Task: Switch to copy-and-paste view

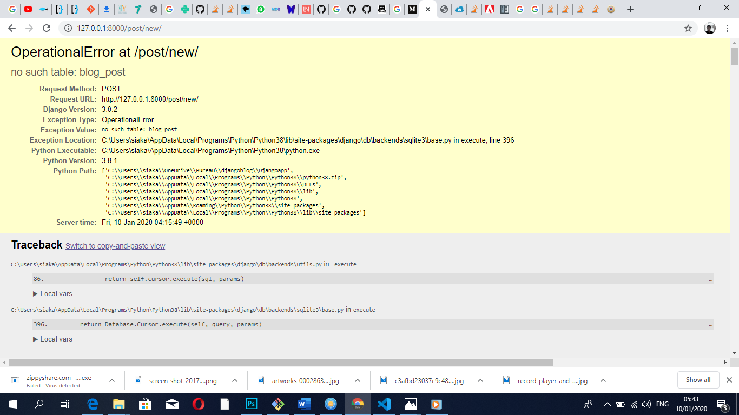Action: coord(115,246)
